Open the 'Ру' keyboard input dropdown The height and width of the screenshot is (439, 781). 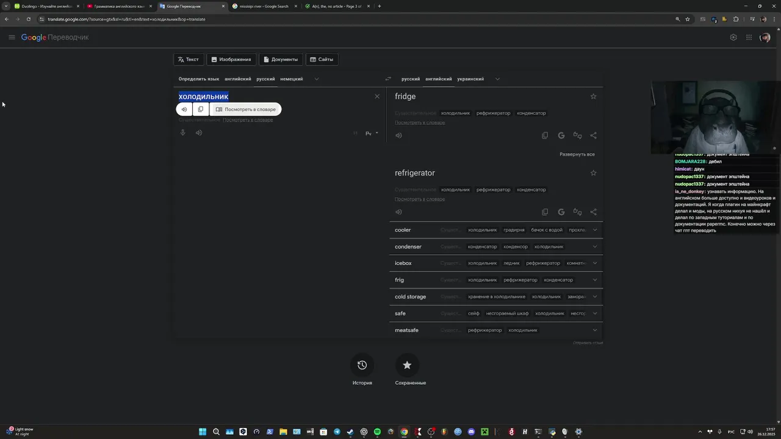pyautogui.click(x=372, y=133)
